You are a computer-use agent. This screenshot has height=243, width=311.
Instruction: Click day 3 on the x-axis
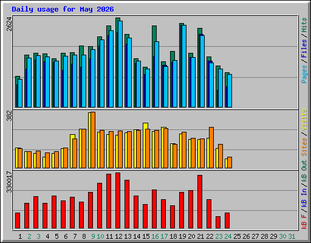coord(38,236)
